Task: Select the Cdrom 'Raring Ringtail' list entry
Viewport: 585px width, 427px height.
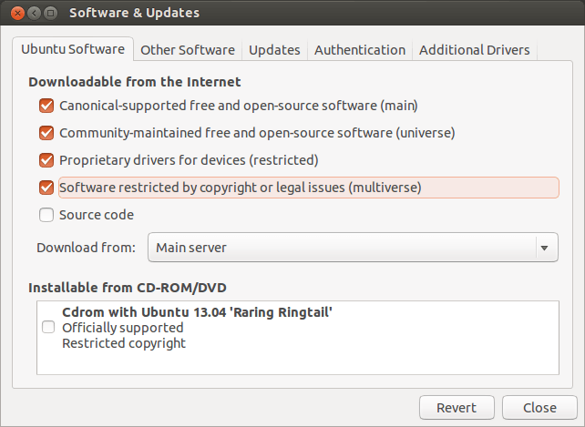Action: pos(197,312)
